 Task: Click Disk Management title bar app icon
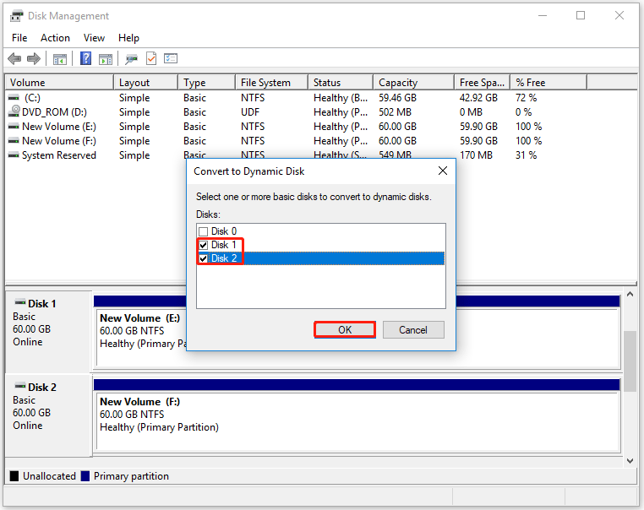pyautogui.click(x=16, y=16)
